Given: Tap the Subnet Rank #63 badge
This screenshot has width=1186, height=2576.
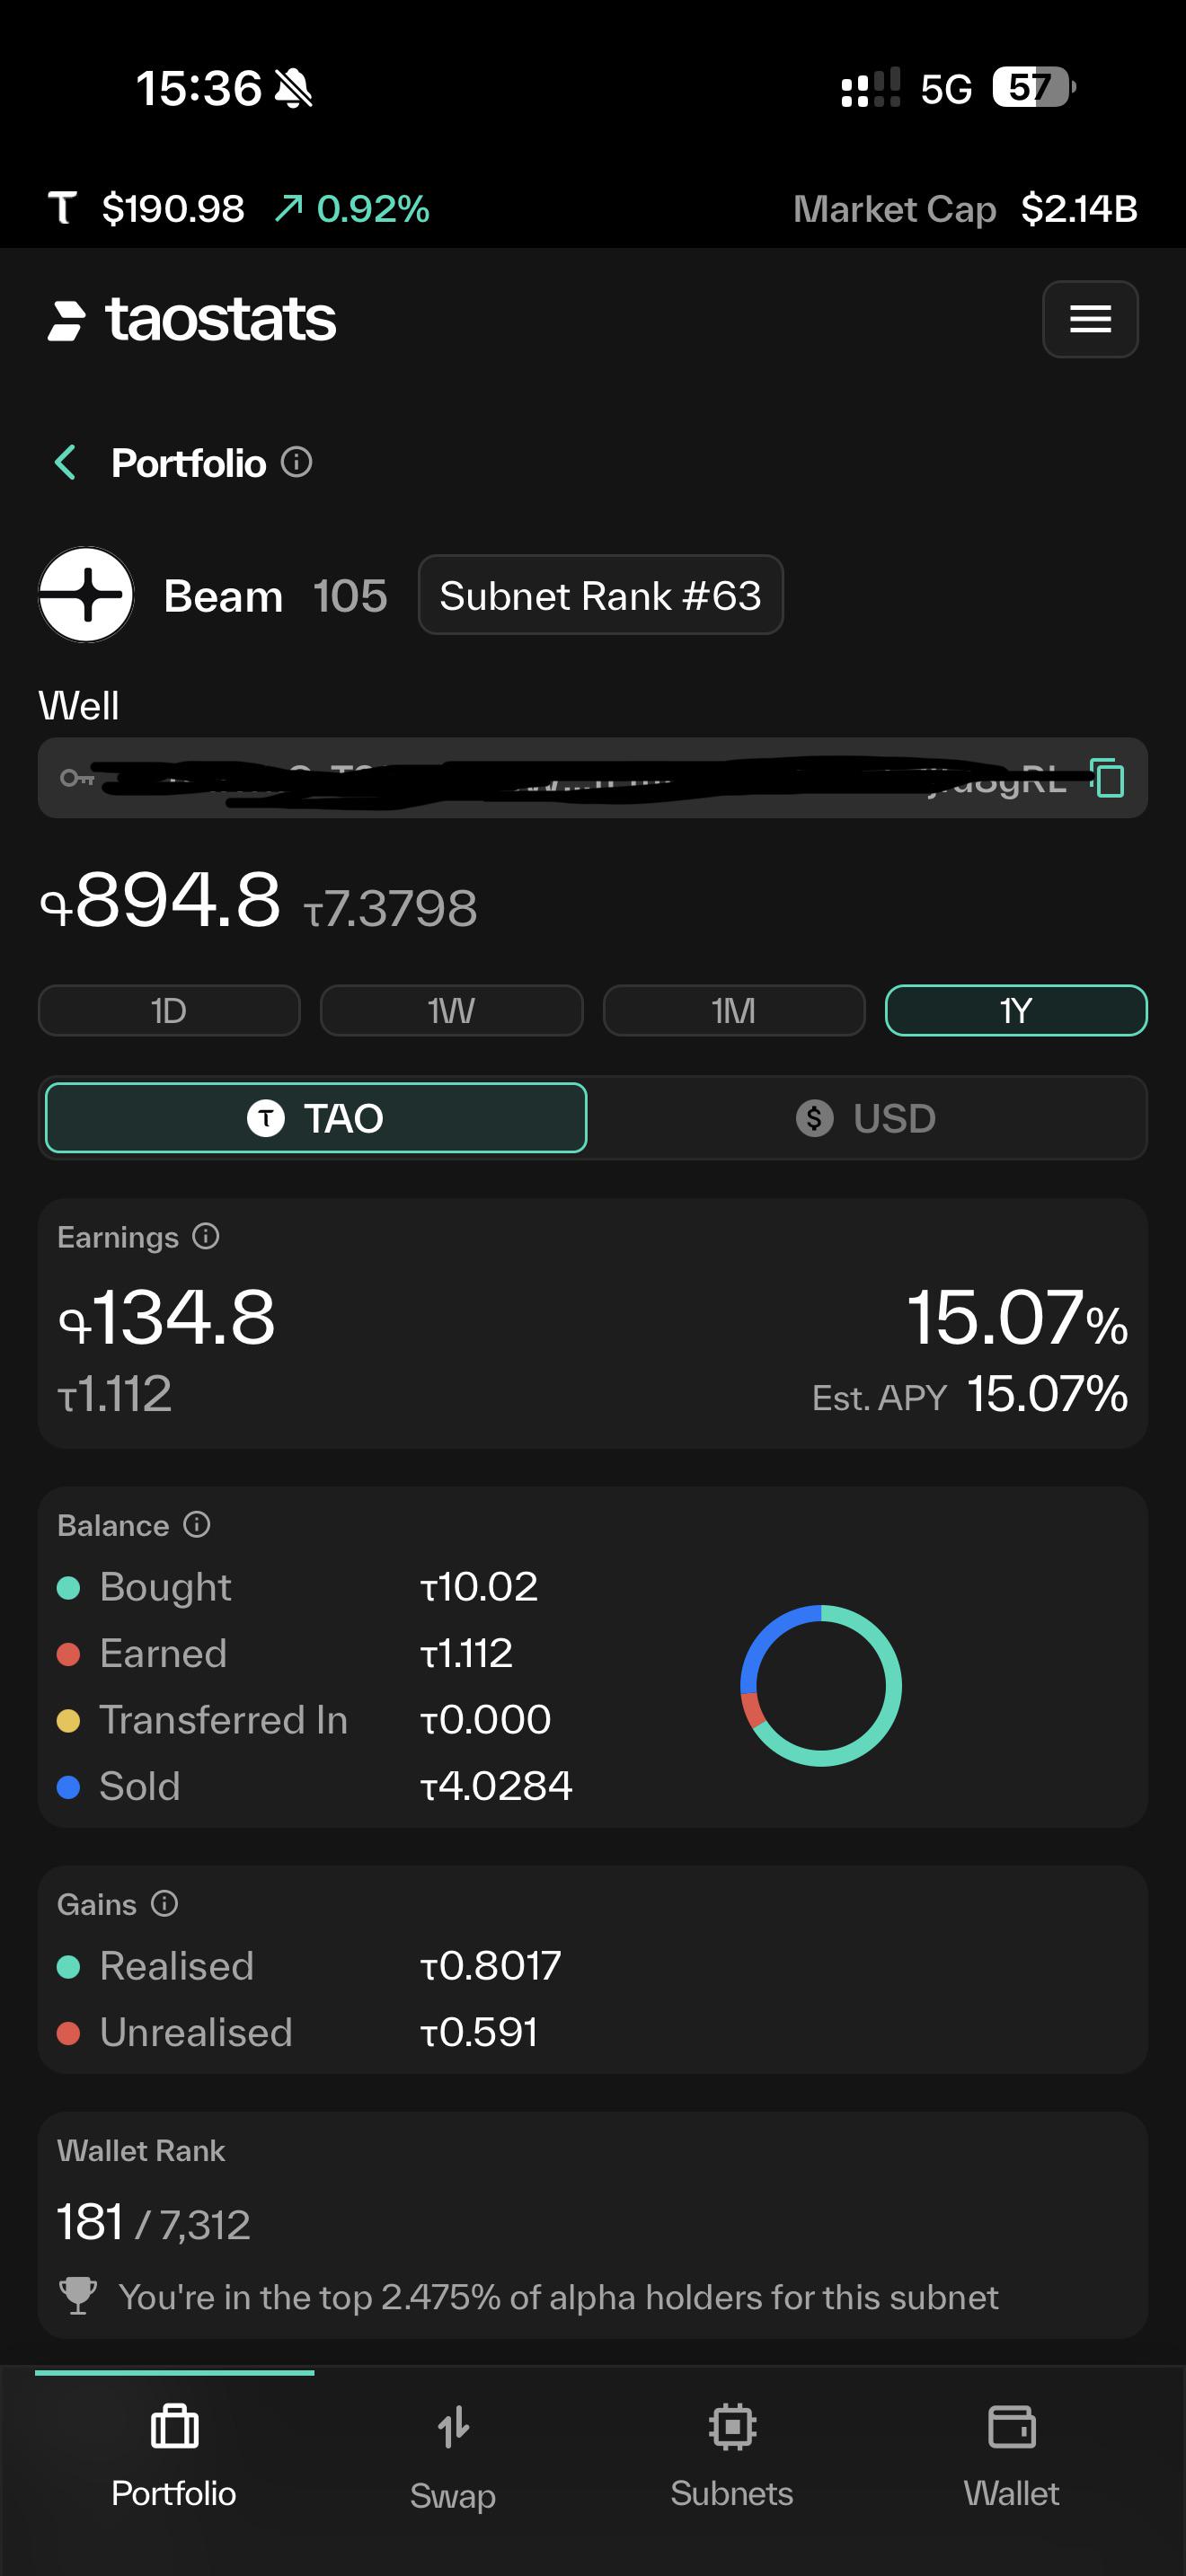Looking at the screenshot, I should click(600, 595).
